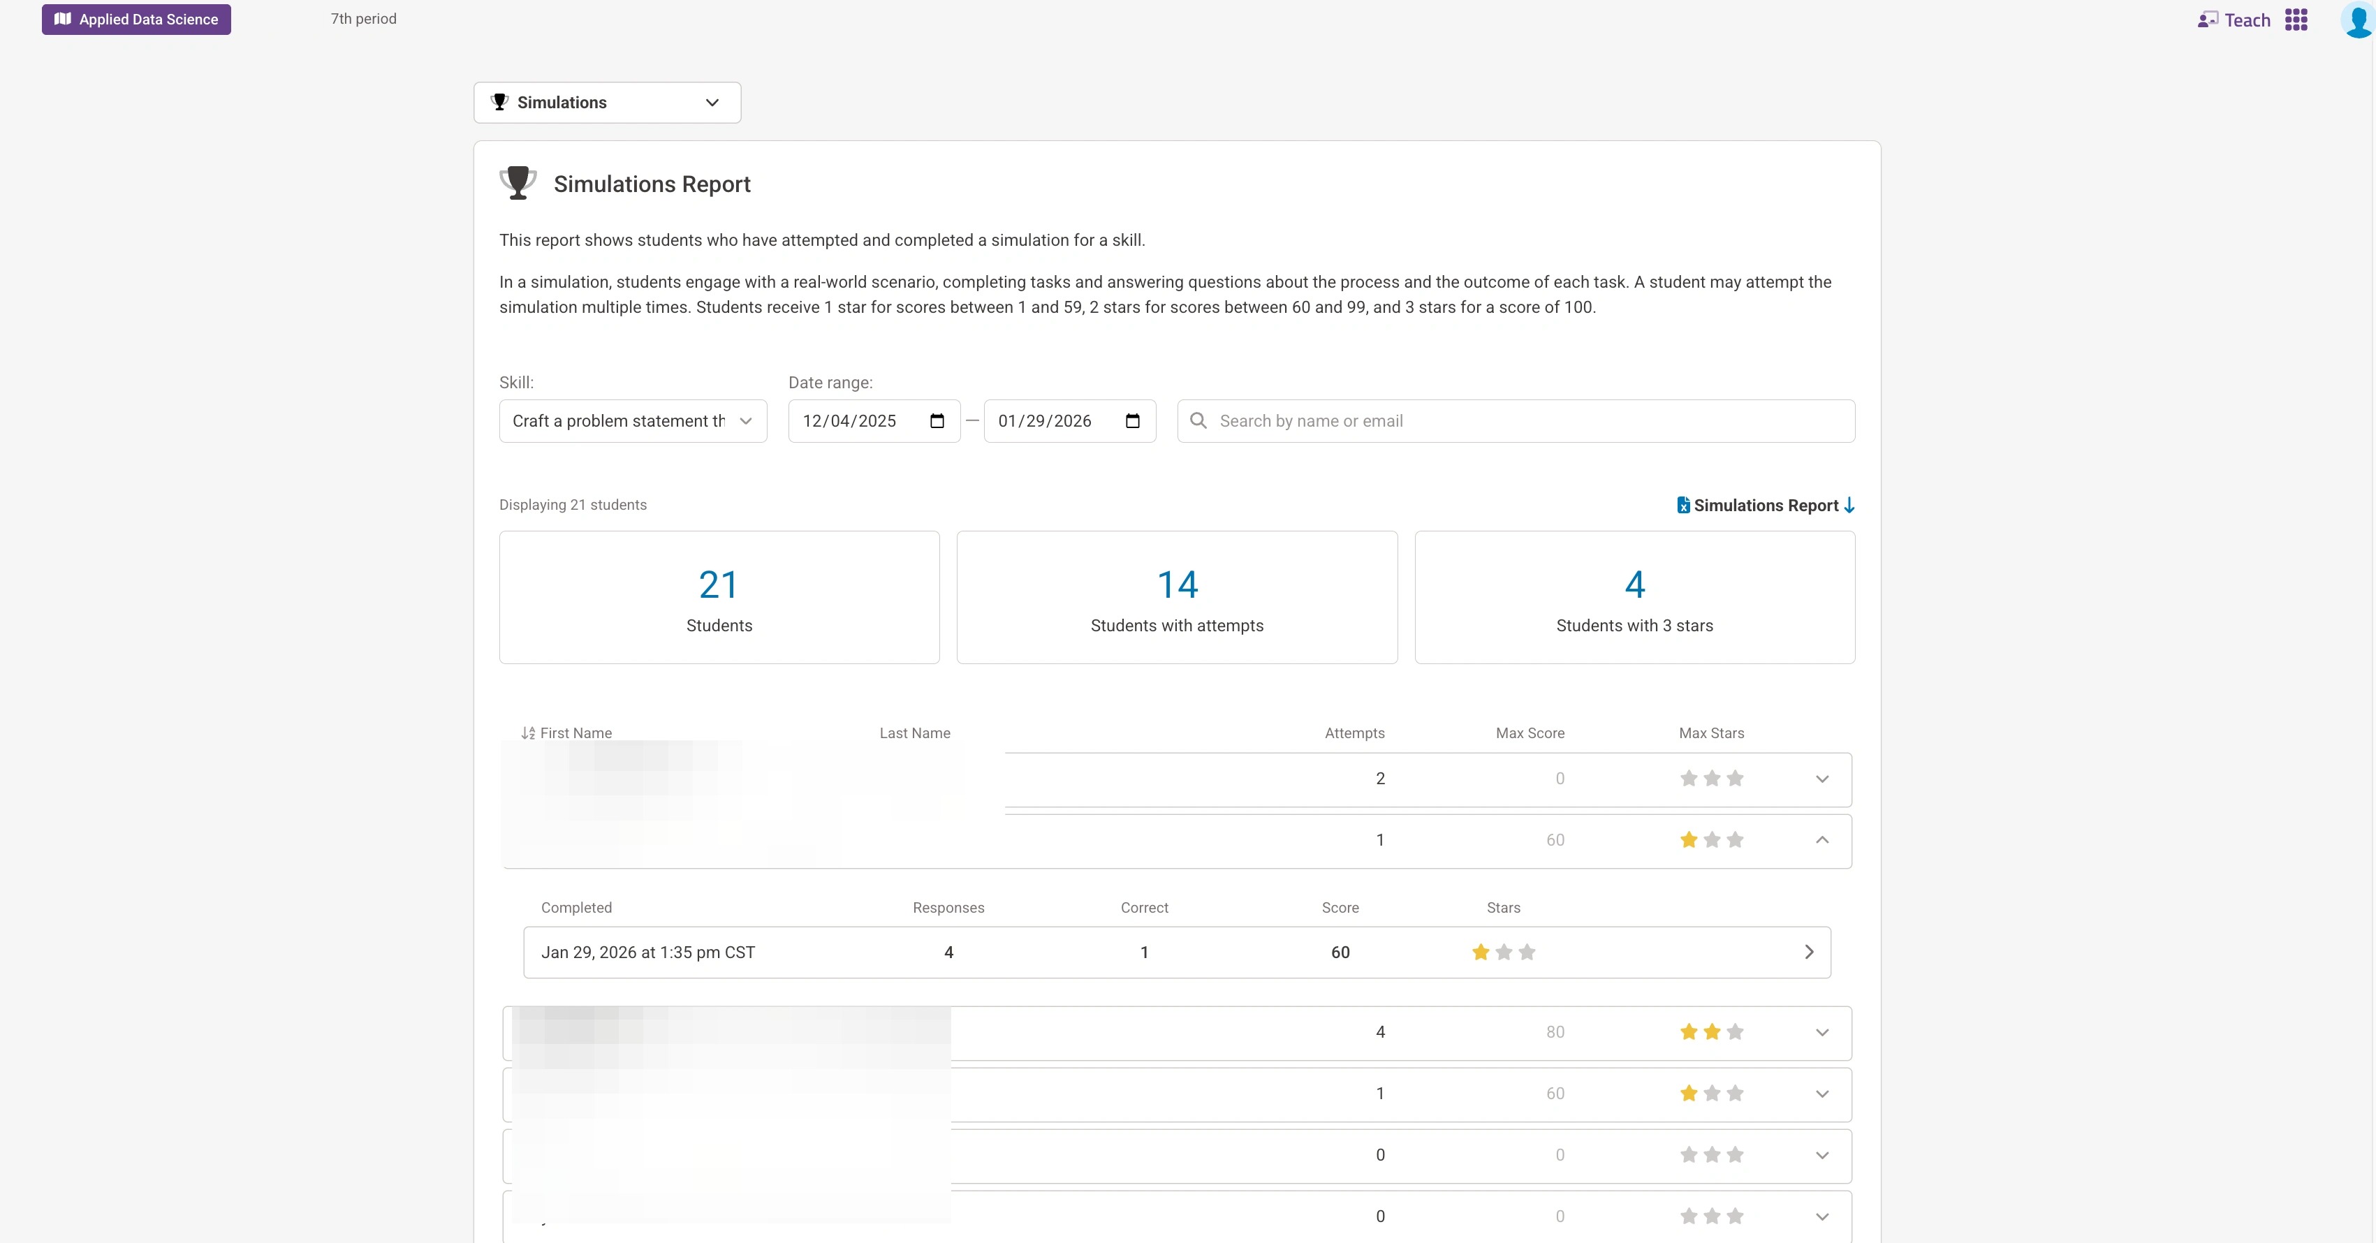Click the search magnifier icon
The width and height of the screenshot is (2376, 1243).
(1198, 421)
